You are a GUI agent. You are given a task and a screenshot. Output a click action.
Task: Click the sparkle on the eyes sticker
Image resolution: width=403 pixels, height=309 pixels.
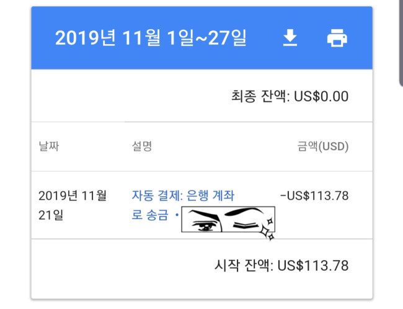[x=267, y=231]
